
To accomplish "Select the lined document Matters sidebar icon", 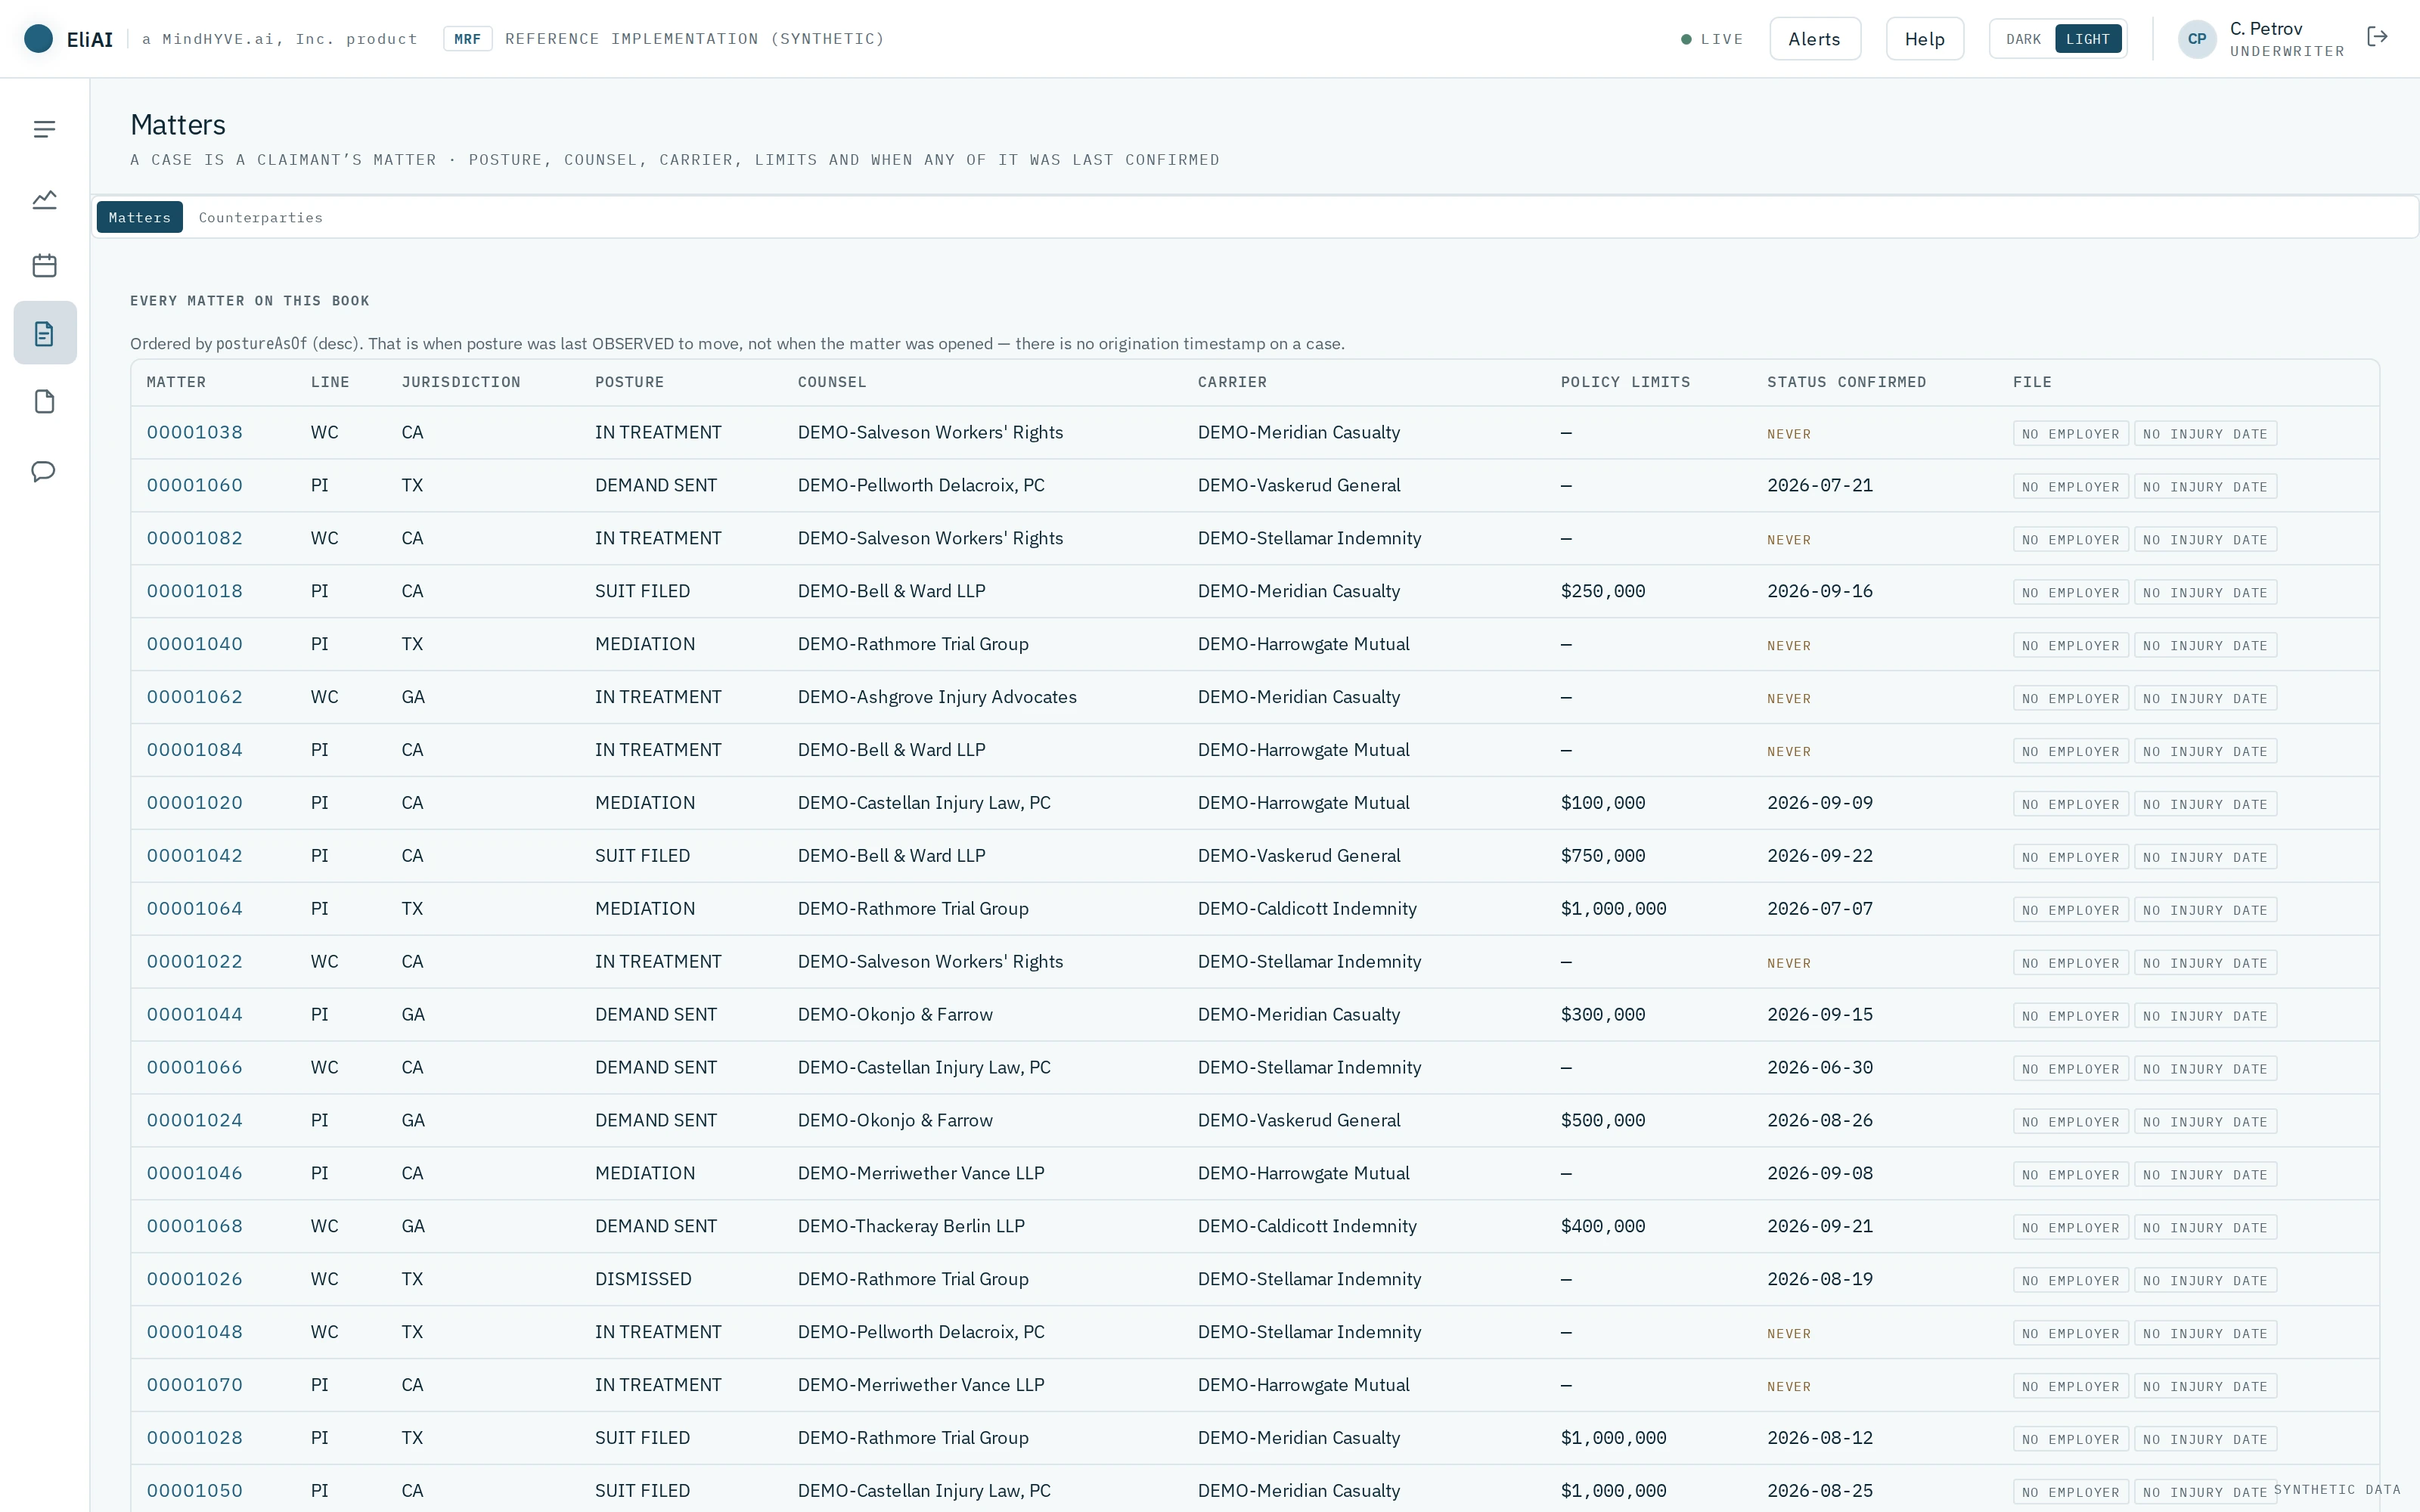I will (x=44, y=333).
